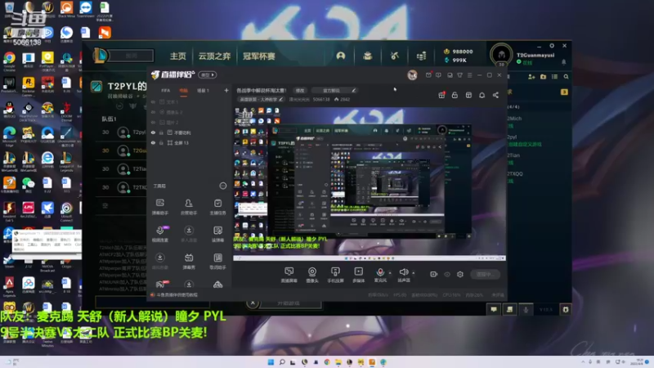Click the add friend icon in League client
The image size is (654, 368).
(531, 77)
